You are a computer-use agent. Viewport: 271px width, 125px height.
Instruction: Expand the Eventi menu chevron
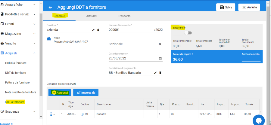click(34, 24)
